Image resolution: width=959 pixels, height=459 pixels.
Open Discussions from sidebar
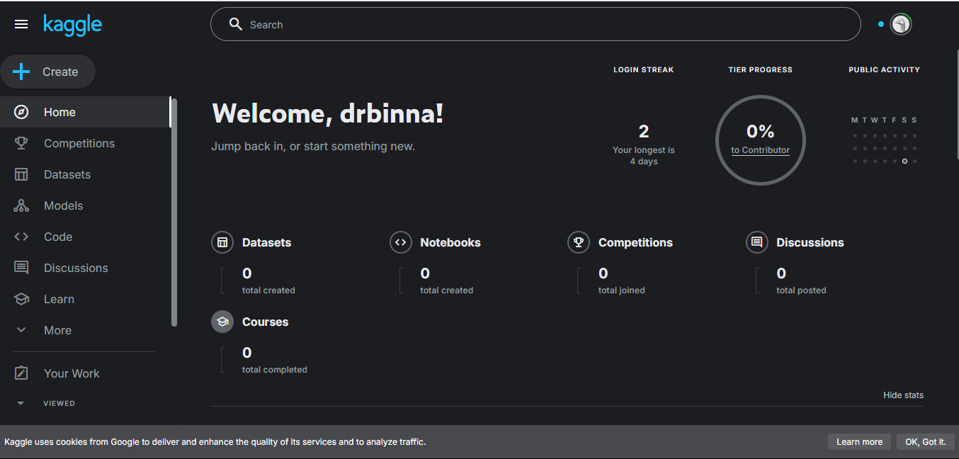coord(85,268)
